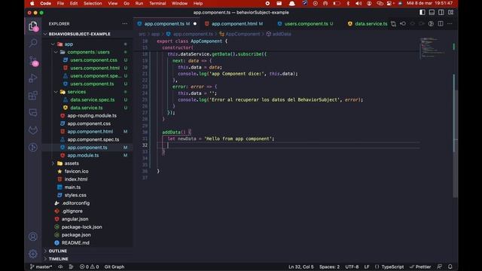The height and width of the screenshot is (271, 482).
Task: Toggle the bottom panel layout icon
Action: coord(432,12)
